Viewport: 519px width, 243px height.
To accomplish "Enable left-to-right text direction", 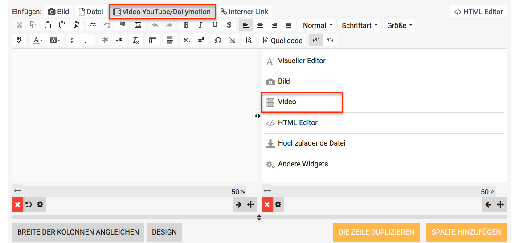I will [316, 40].
